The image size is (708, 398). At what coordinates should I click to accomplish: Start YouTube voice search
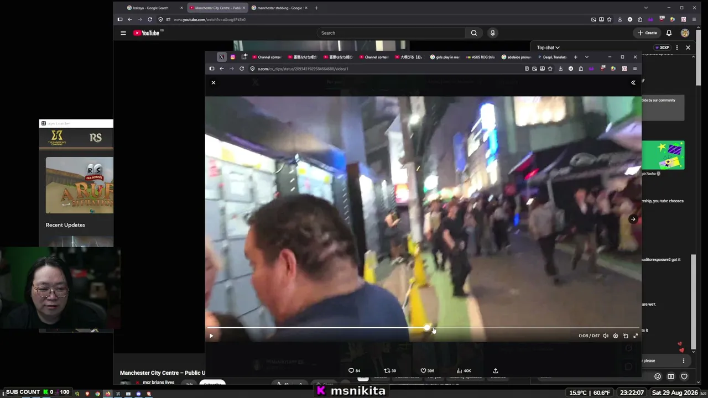[x=493, y=33]
